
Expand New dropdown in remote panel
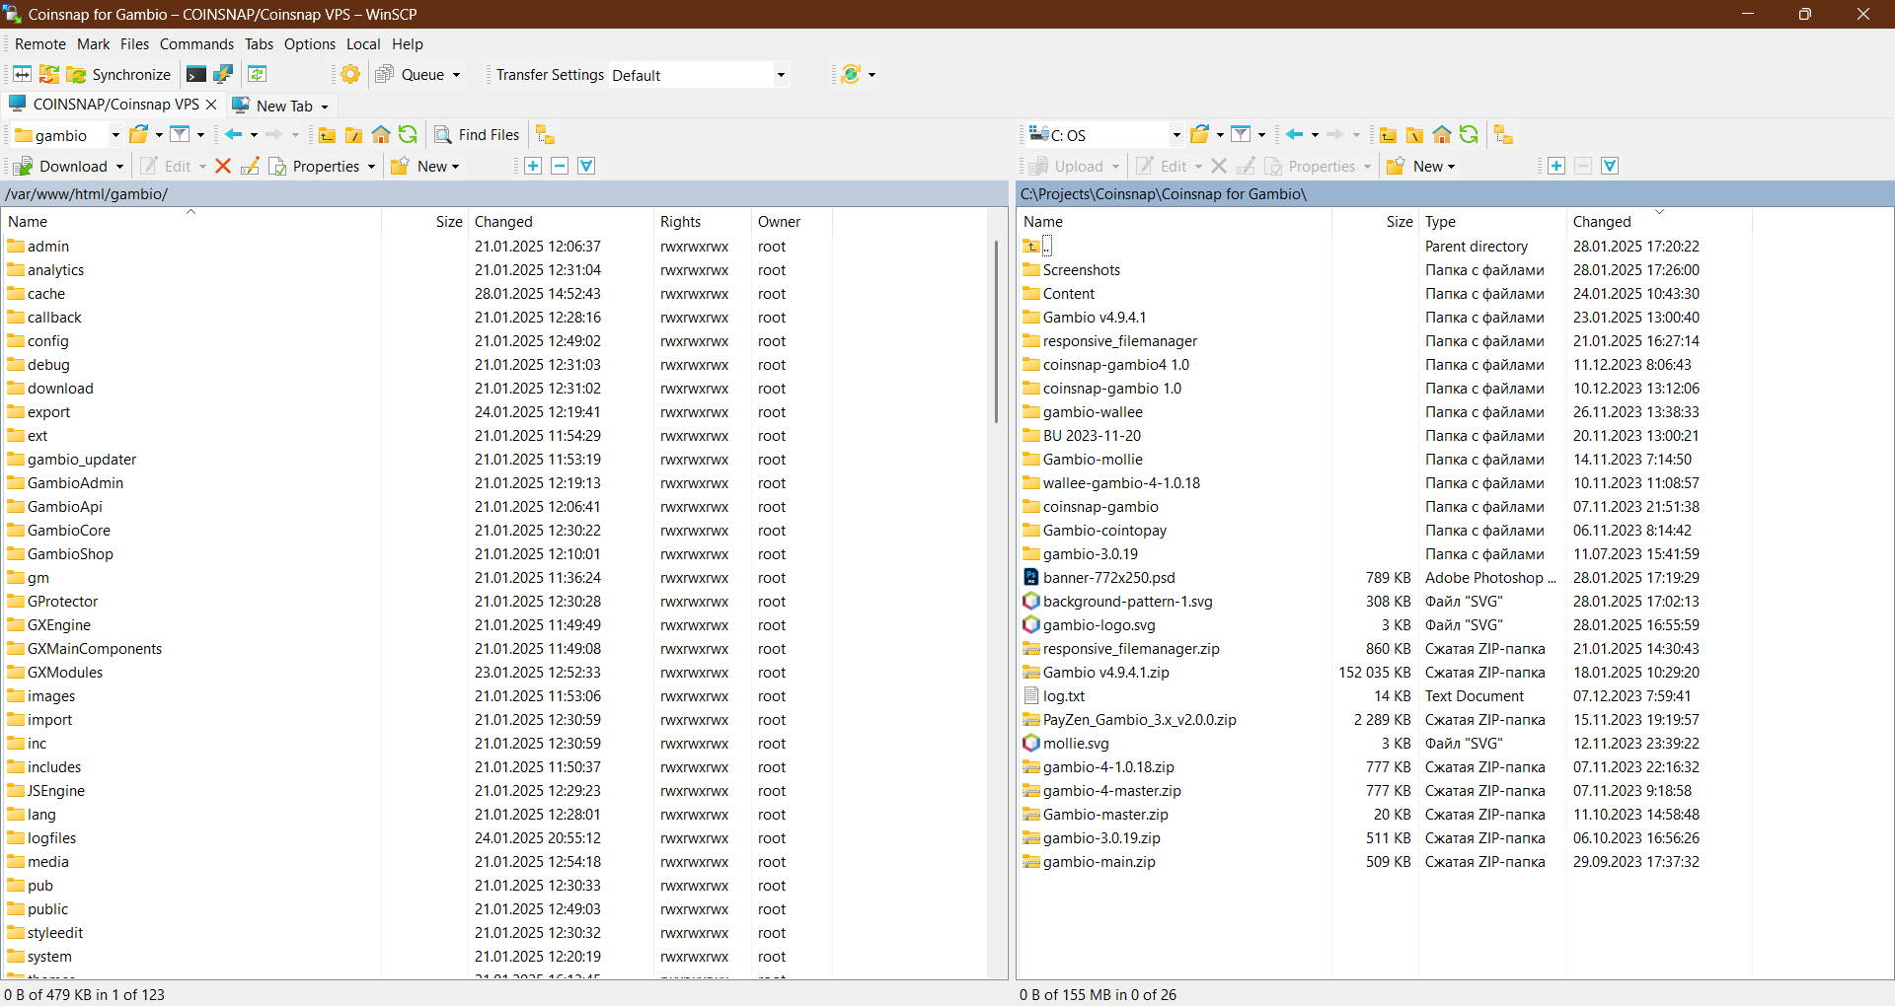pos(455,167)
